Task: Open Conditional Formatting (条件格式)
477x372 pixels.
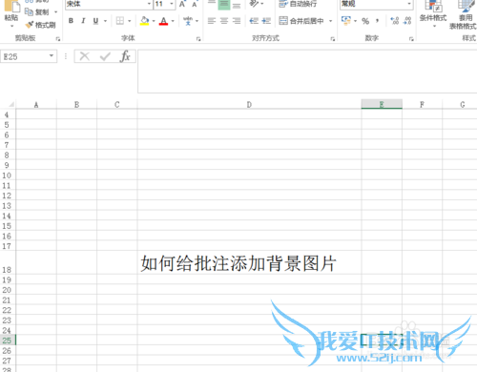Action: 433,13
